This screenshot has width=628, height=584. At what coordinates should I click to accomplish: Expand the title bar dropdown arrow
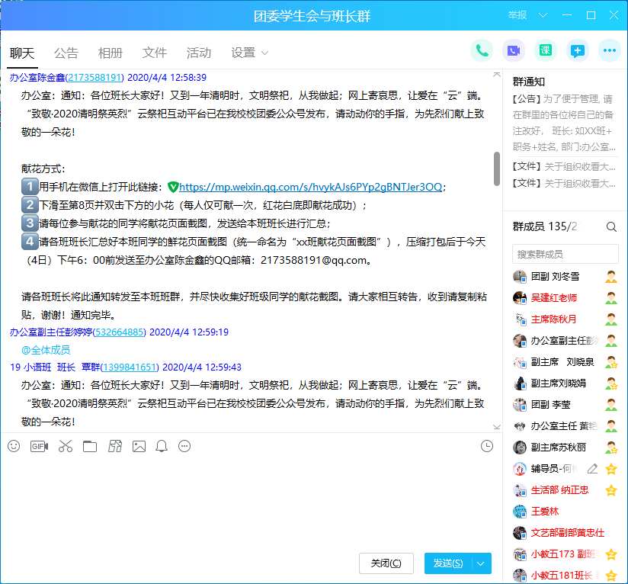(543, 16)
